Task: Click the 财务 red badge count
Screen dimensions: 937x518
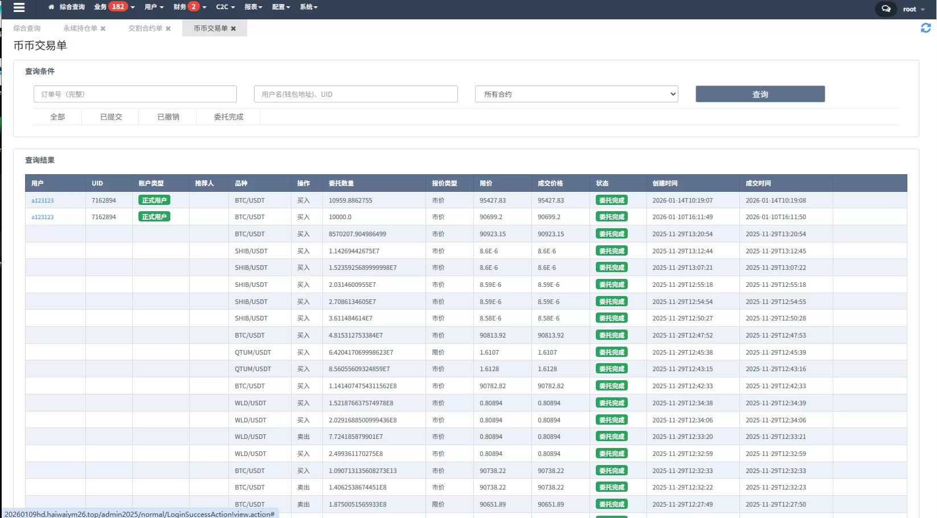Action: coord(194,7)
